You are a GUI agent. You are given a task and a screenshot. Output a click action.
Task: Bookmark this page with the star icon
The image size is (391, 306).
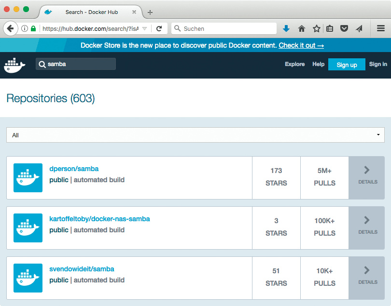(x=317, y=28)
